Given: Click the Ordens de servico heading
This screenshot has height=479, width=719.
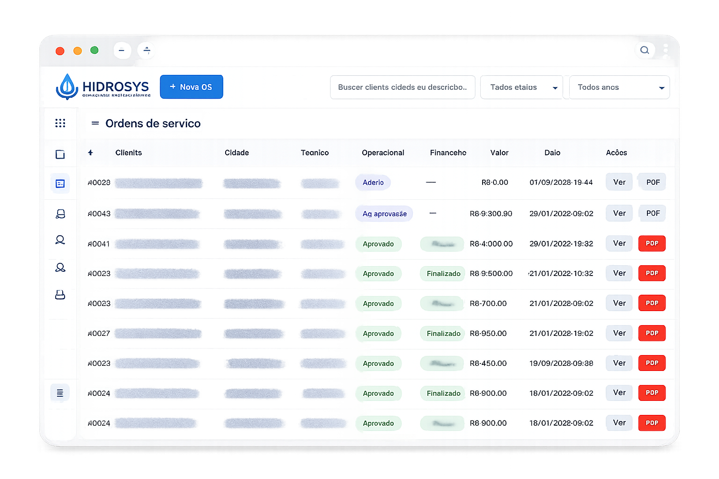Looking at the screenshot, I should 153,123.
